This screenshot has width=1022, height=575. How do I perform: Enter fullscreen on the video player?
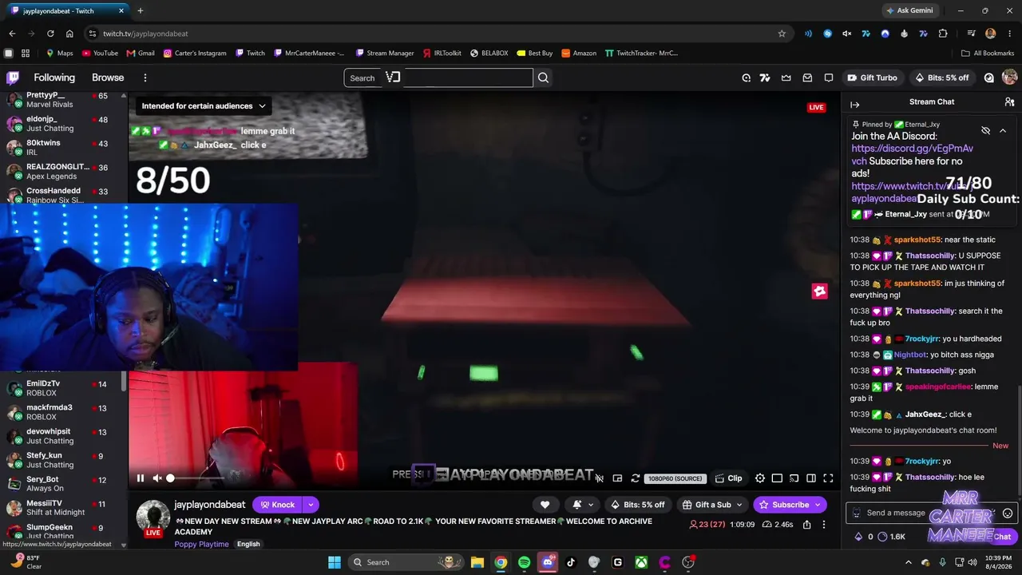coord(828,478)
